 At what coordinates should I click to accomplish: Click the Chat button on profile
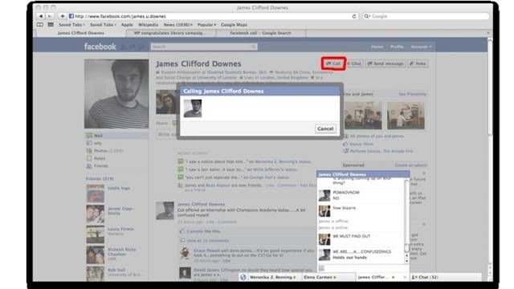point(354,63)
